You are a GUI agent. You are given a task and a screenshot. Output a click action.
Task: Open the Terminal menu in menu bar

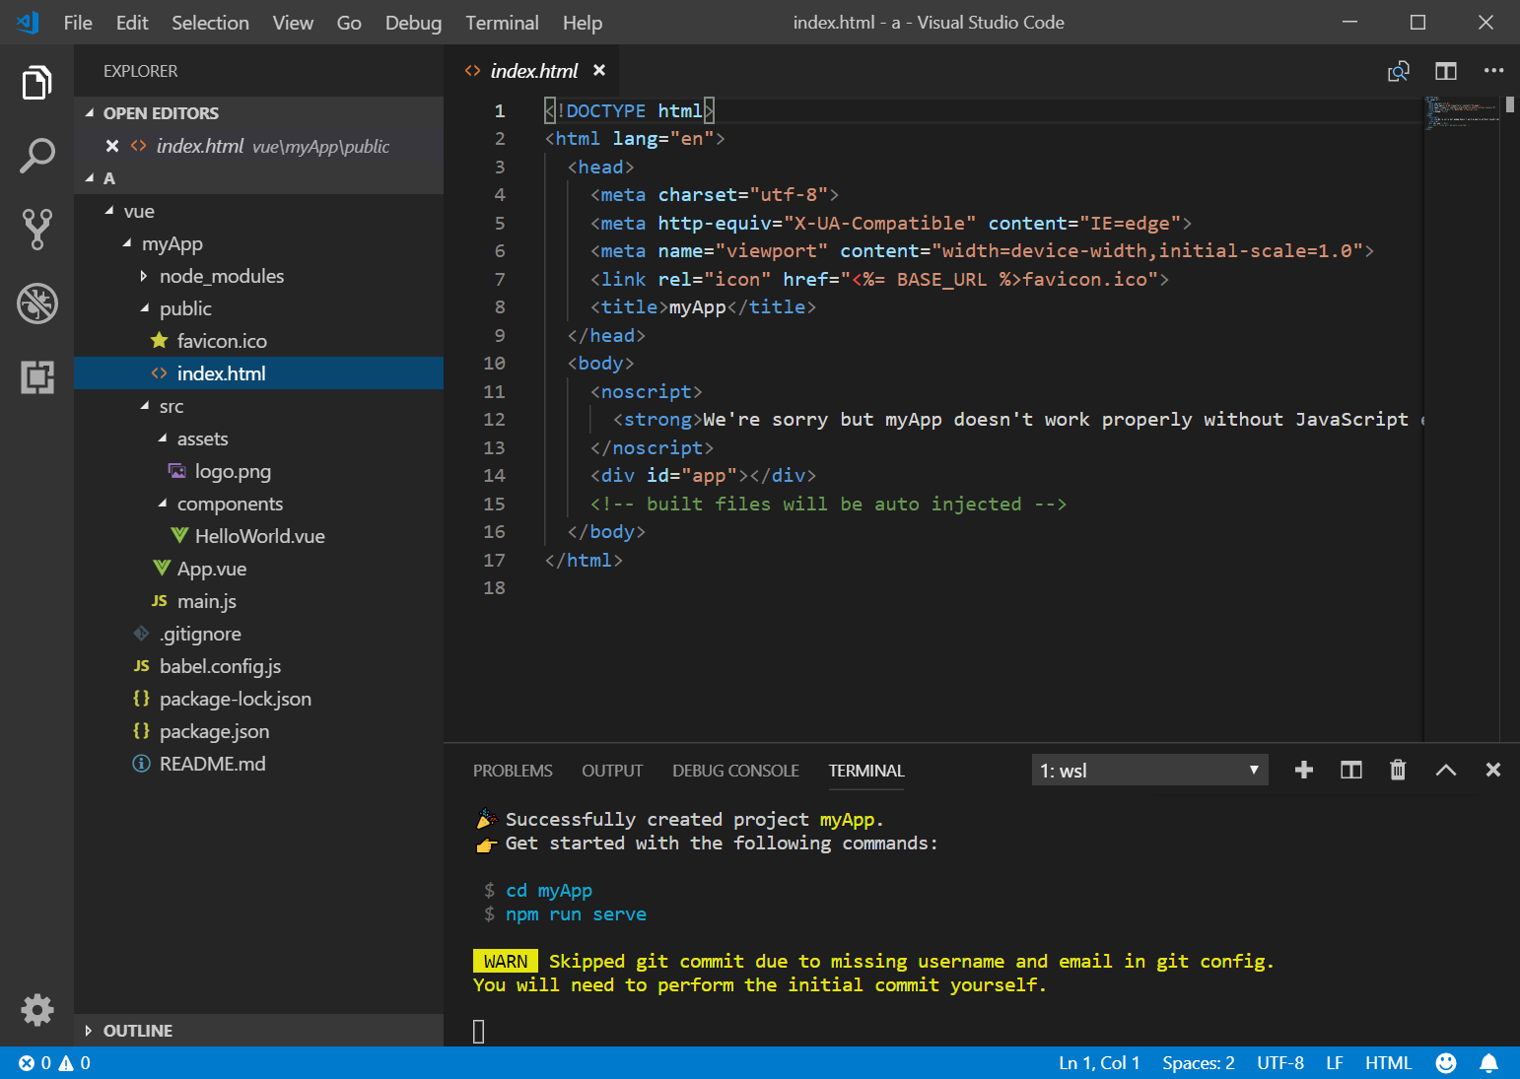coord(502,23)
